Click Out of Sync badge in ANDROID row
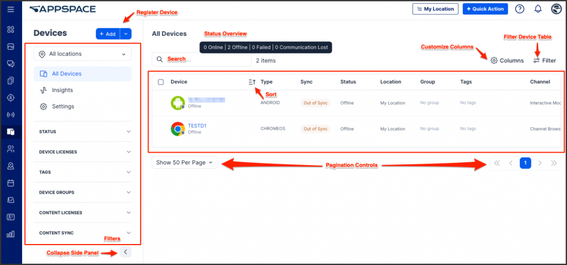The width and height of the screenshot is (567, 265). tap(315, 103)
